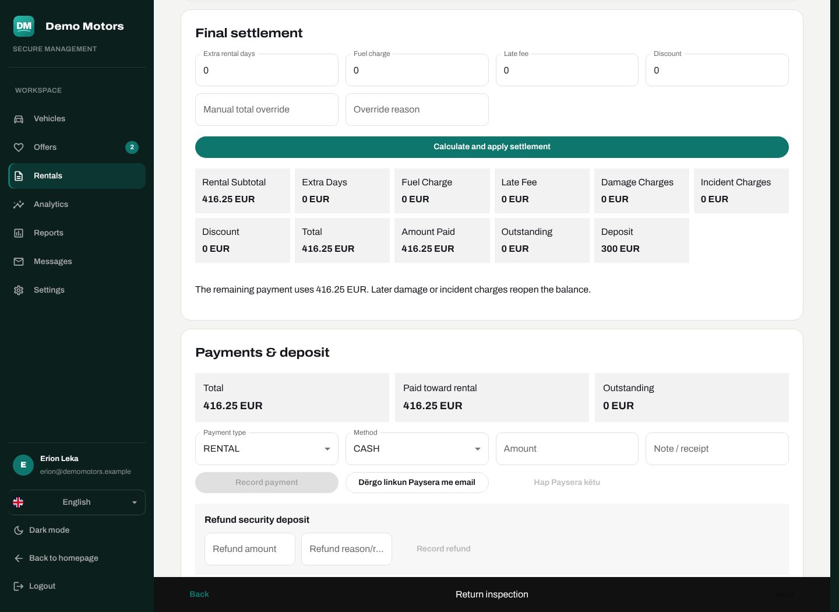
Task: Click Calculate and apply settlement
Action: [492, 147]
